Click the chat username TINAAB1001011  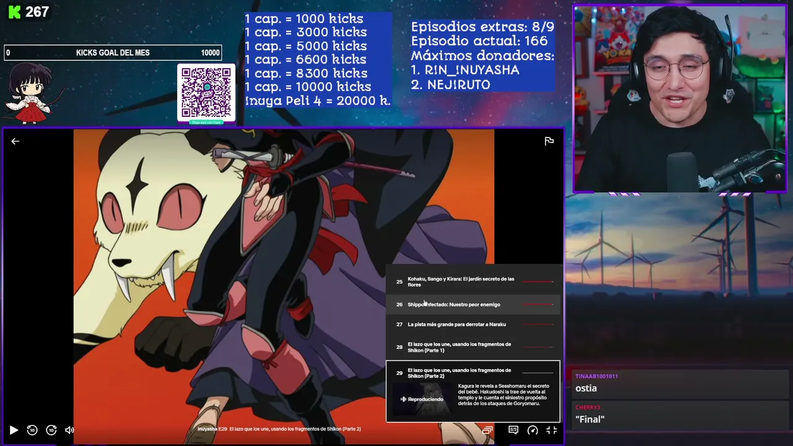(597, 376)
